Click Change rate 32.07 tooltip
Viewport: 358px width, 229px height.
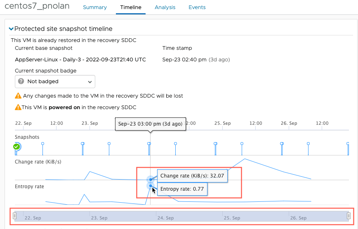point(192,176)
